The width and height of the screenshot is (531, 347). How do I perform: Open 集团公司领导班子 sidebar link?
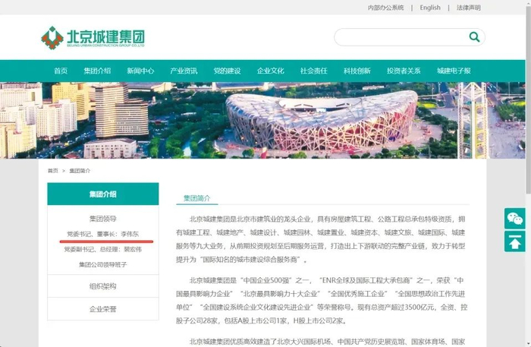coord(103,265)
